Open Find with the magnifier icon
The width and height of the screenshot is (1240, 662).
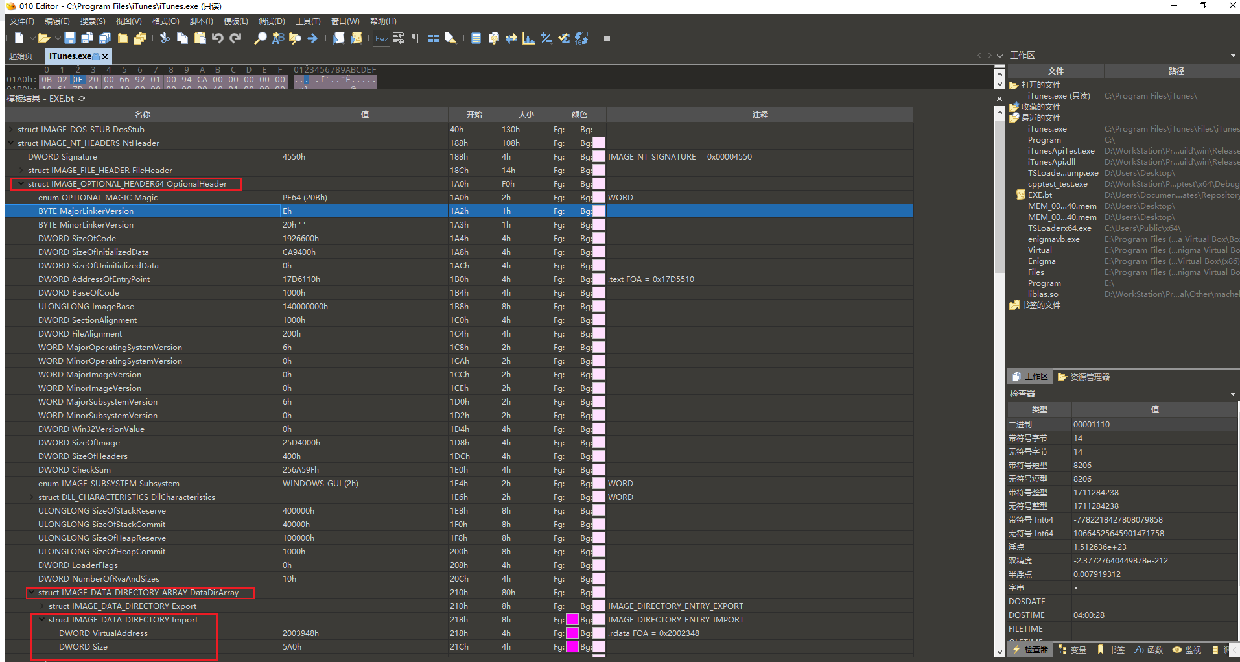click(260, 38)
